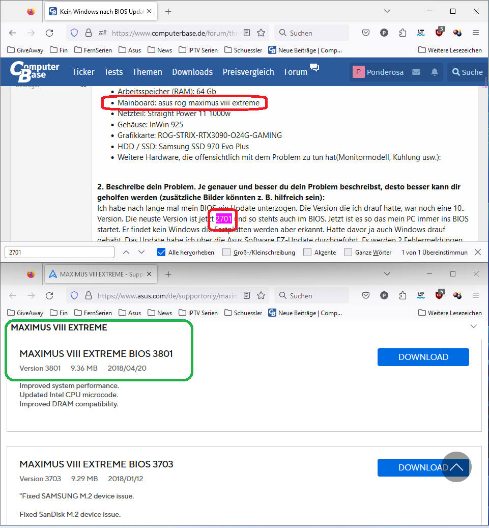Open FernSerien bookmark folder in ComputerBase window

coord(93,50)
